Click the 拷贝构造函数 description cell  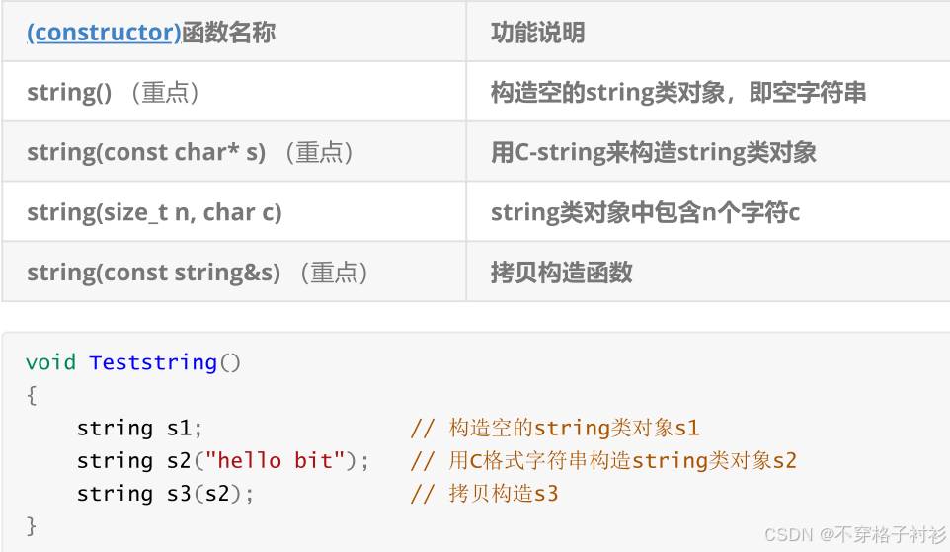(708, 273)
